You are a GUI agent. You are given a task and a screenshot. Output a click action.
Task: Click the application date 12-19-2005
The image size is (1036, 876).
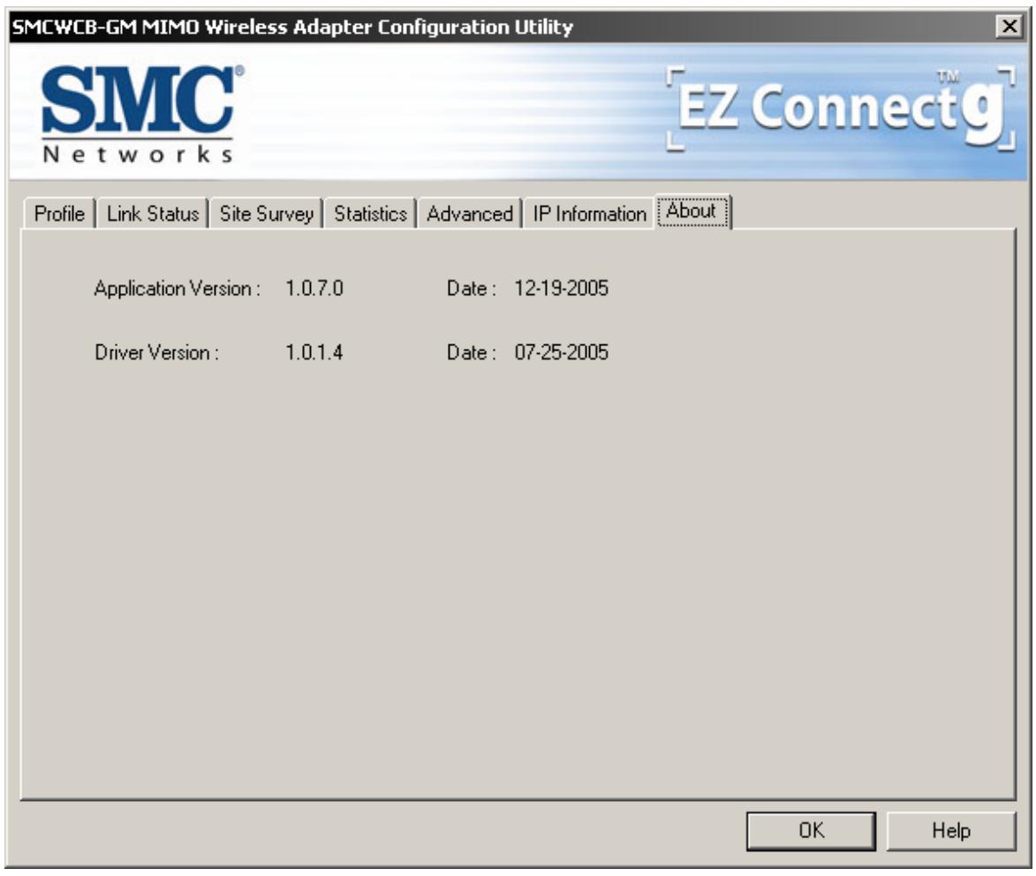click(561, 289)
